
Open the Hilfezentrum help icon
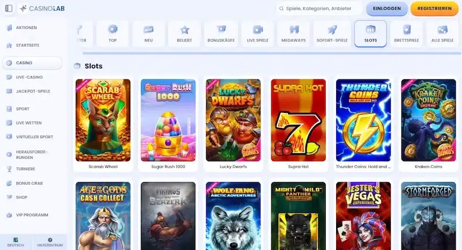point(50,240)
